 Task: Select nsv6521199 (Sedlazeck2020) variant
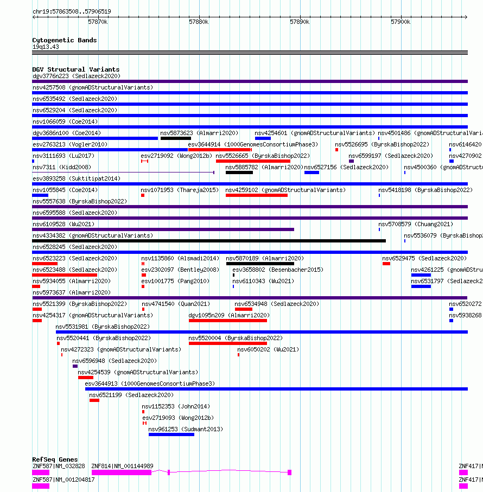click(x=131, y=395)
